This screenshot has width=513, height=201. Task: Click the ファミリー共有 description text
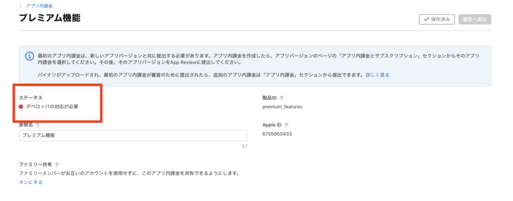point(129,173)
